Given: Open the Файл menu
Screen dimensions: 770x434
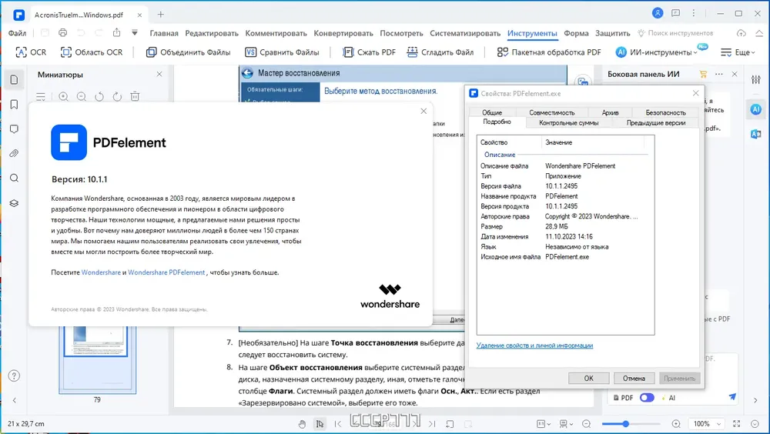Looking at the screenshot, I should coord(17,33).
